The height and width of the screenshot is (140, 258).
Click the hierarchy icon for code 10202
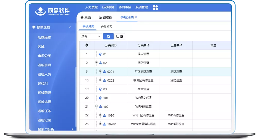pyautogui.click(x=104, y=124)
